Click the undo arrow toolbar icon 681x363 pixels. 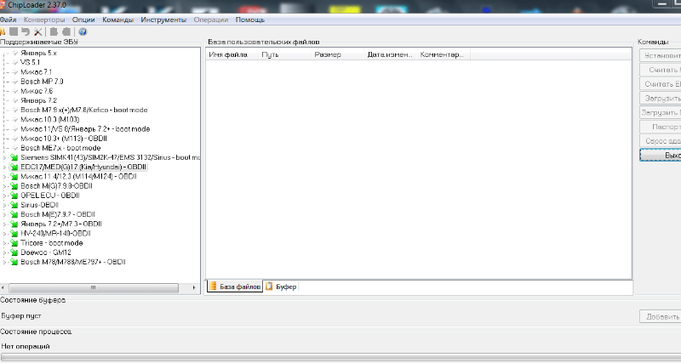pos(26,31)
